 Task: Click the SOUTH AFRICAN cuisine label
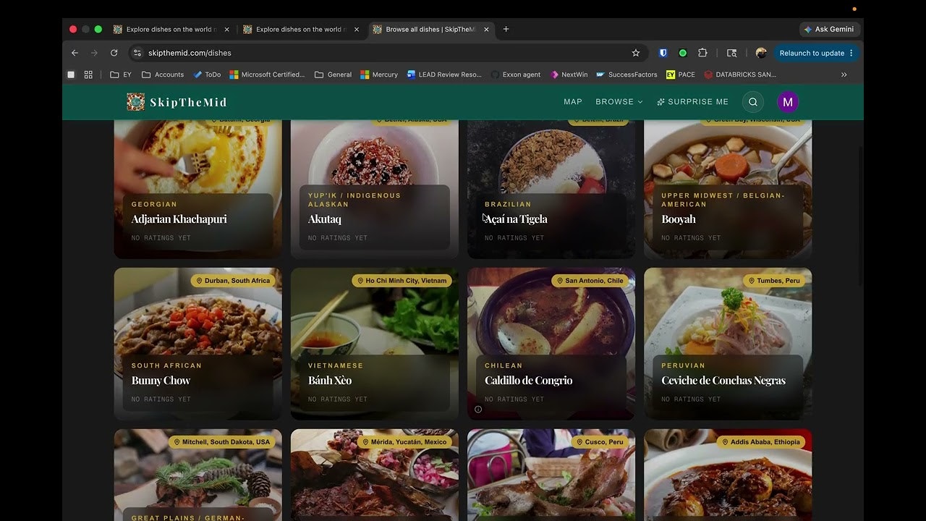pos(166,365)
